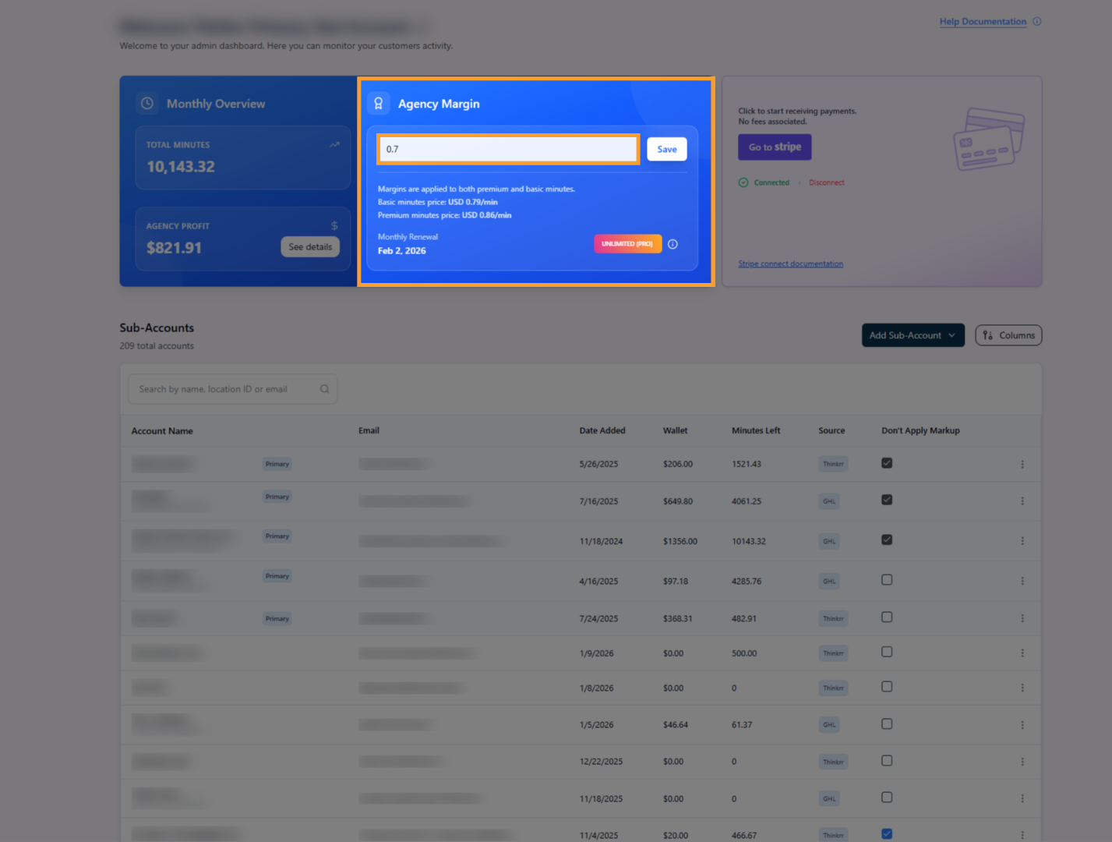This screenshot has width=1112, height=842.
Task: Open the row menu for the 5/26/2025 account
Action: [x=1022, y=464]
